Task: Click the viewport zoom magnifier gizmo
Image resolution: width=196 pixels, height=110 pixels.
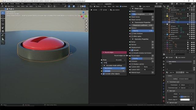Action: pos(86,21)
